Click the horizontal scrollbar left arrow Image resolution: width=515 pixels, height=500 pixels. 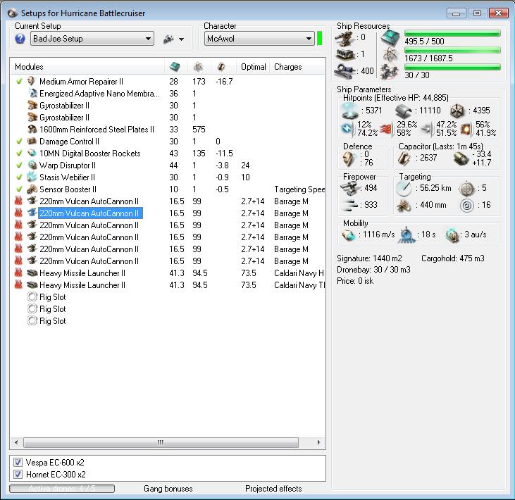(x=16, y=442)
